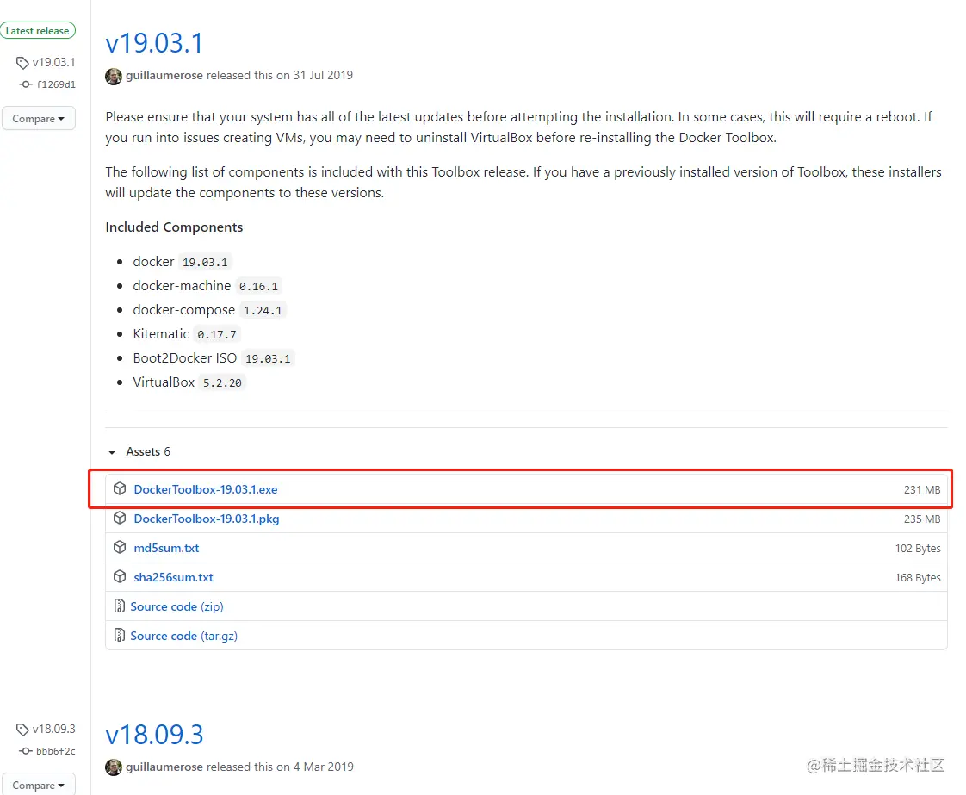Download DockerToolbox-19.03.1.exe
Screen dimensions: 966x795
tap(205, 489)
